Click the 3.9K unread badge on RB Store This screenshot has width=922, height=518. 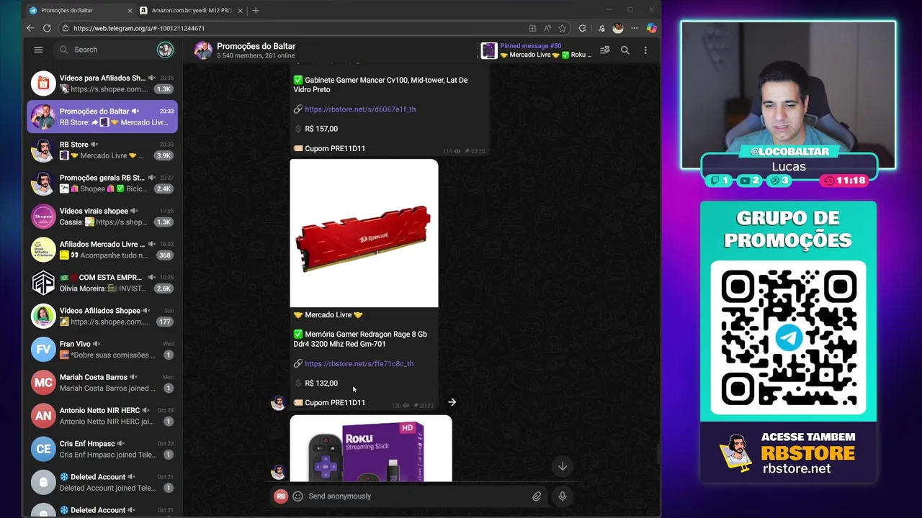point(164,155)
